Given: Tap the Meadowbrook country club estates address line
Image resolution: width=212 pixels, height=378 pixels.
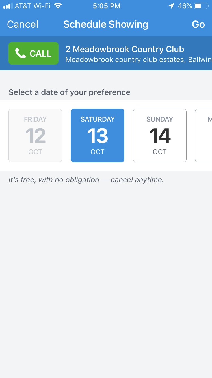Looking at the screenshot, I should point(139,60).
